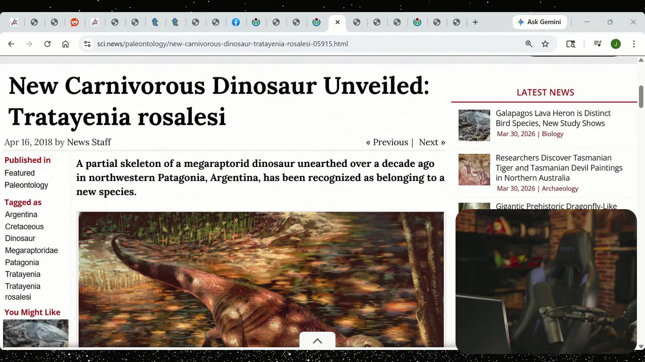The height and width of the screenshot is (362, 645).
Task: Click the 'Tagged as' label
Action: click(23, 203)
